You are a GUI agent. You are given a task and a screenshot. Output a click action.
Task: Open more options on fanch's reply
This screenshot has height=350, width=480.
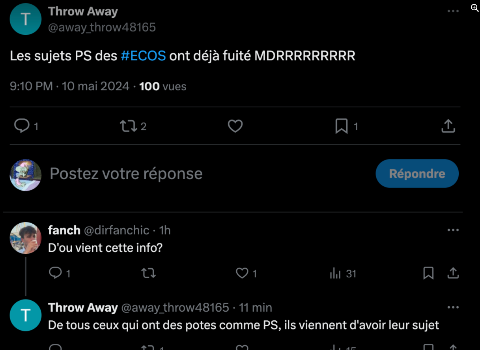click(x=453, y=230)
